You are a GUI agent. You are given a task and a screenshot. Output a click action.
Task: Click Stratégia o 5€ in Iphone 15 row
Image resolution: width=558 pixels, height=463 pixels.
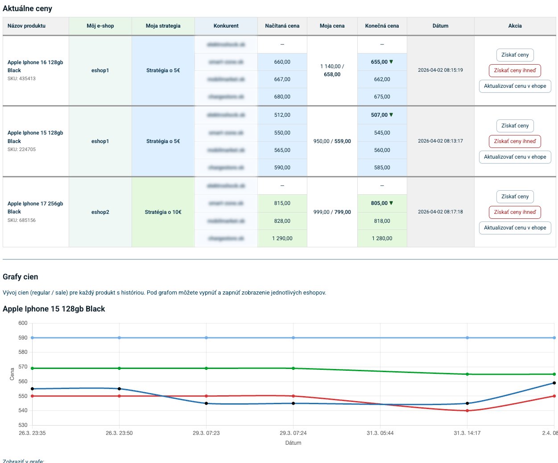(x=163, y=141)
